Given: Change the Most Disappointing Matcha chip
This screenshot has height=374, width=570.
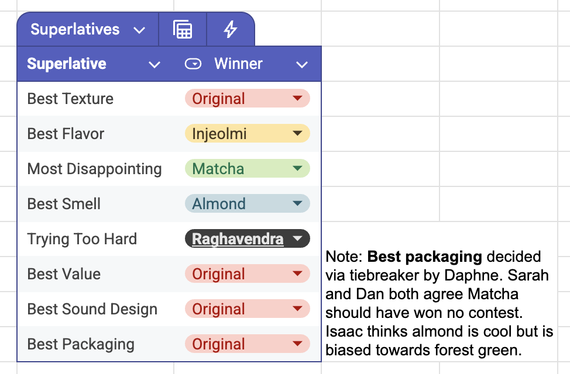Looking at the screenshot, I should coord(247,169).
